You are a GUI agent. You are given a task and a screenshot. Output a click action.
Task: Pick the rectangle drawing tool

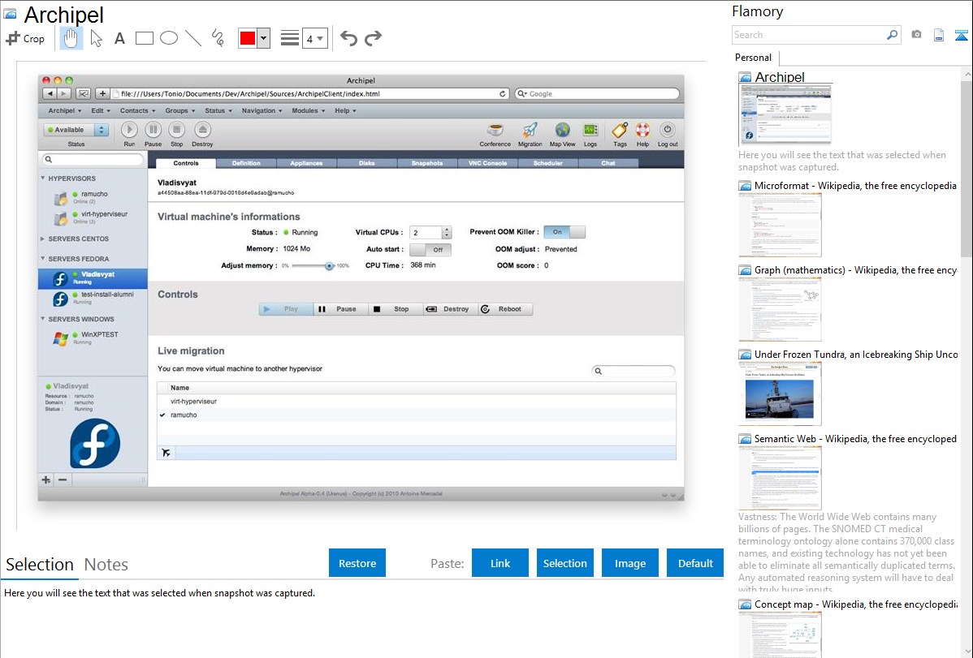pos(145,38)
